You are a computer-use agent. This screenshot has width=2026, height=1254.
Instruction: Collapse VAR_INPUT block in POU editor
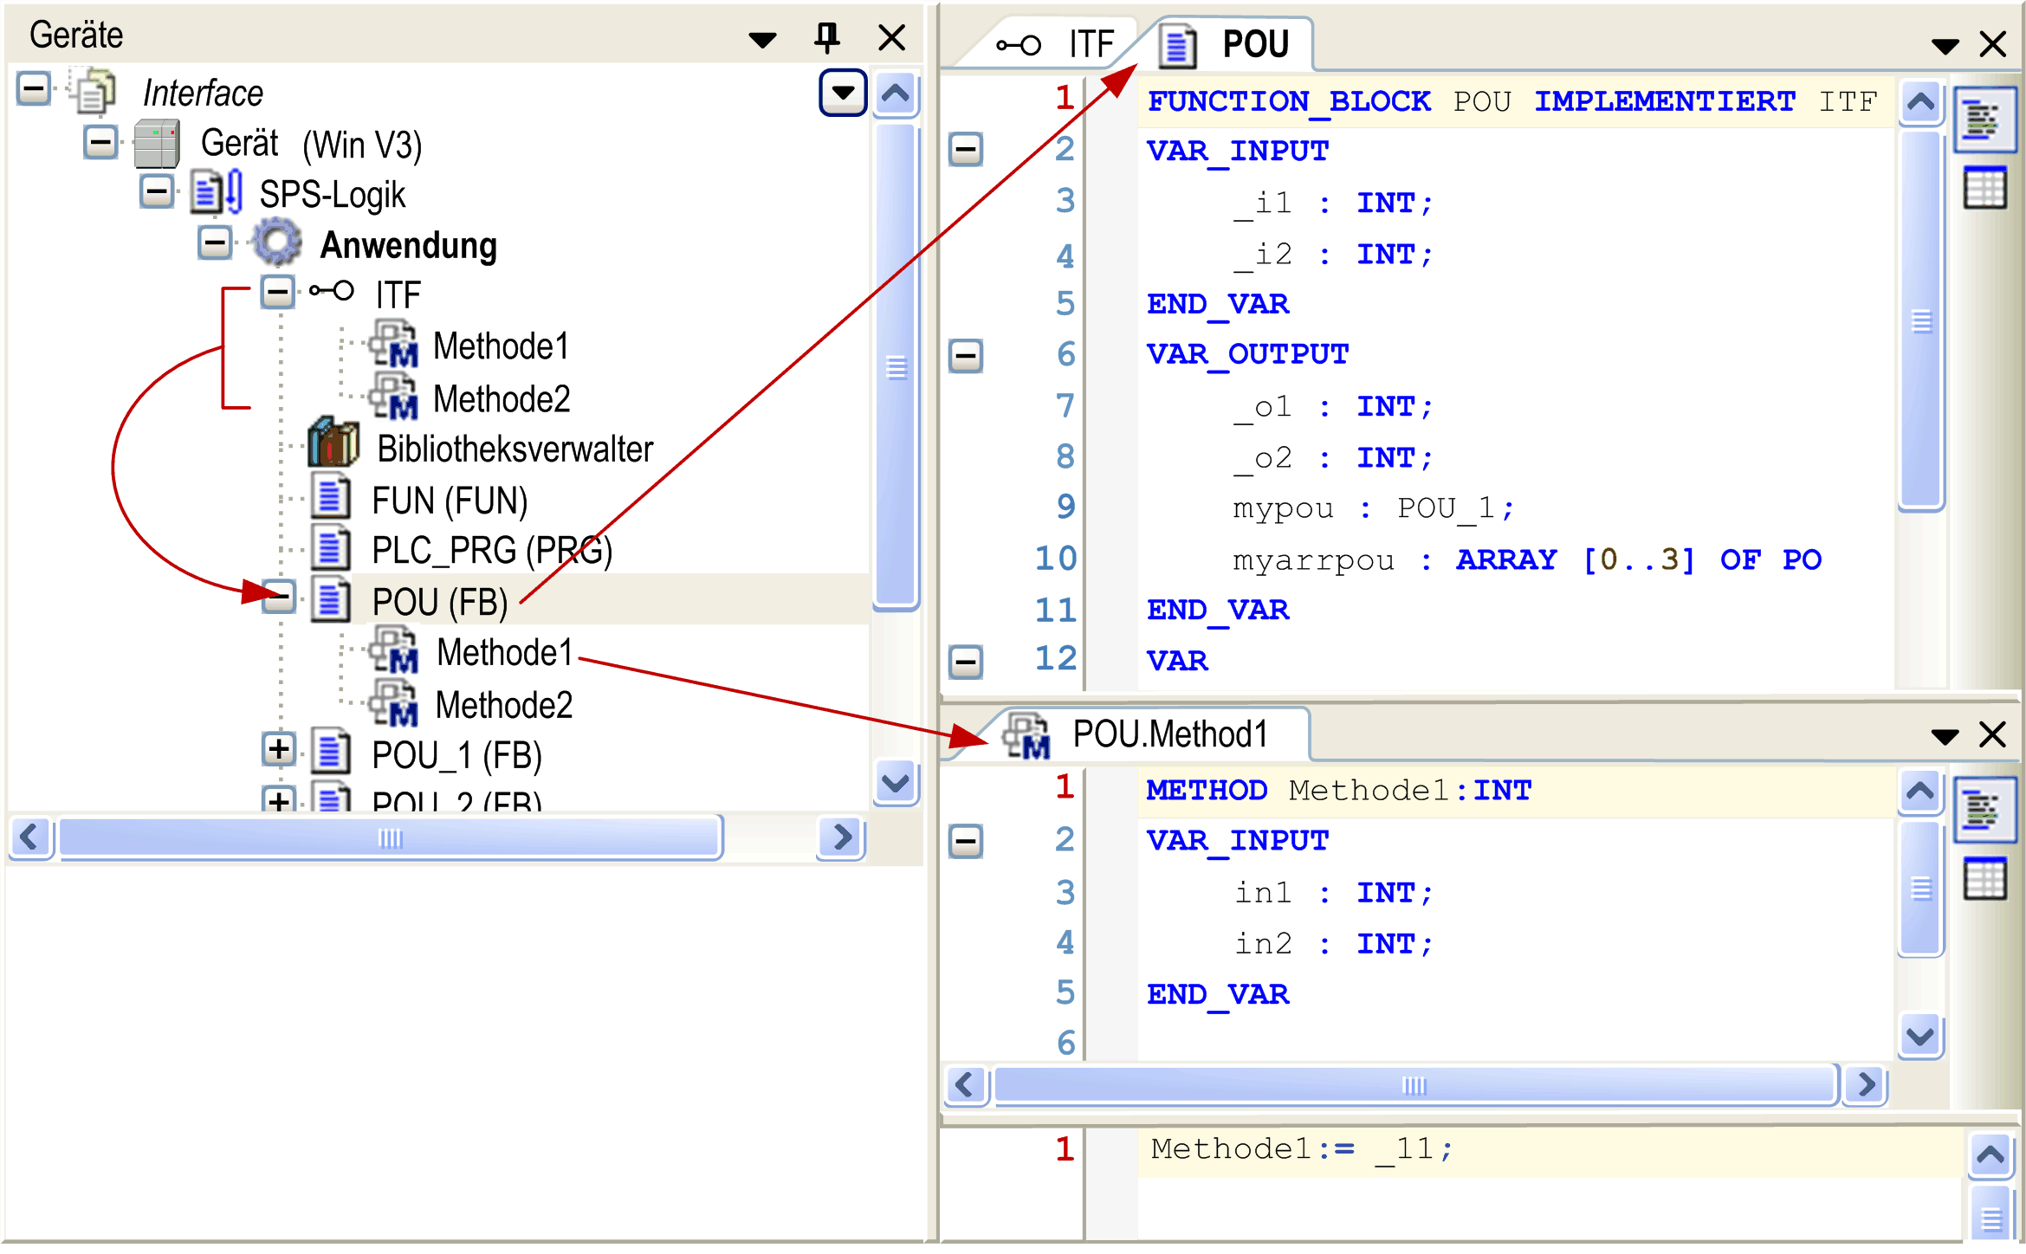pos(966,149)
